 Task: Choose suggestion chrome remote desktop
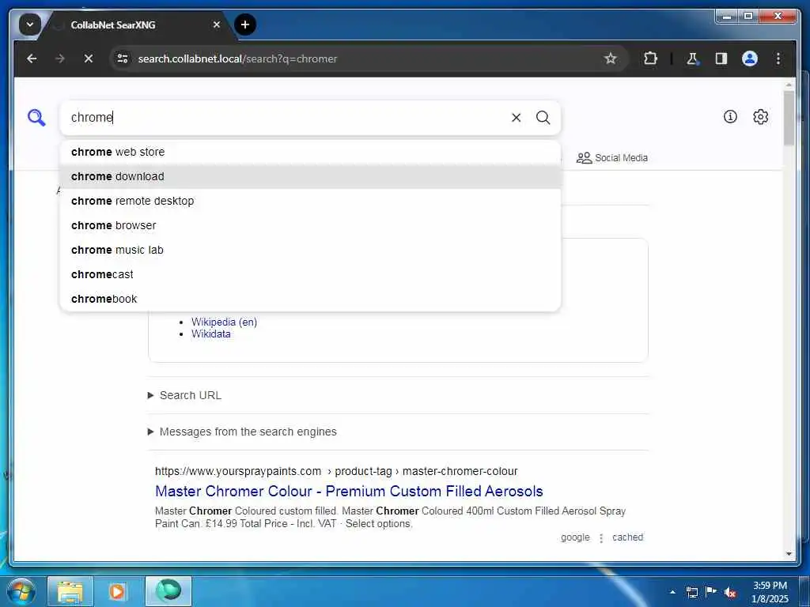(310, 201)
